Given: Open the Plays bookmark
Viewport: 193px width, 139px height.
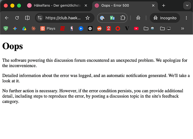Looking at the screenshot, I should pos(48,29).
